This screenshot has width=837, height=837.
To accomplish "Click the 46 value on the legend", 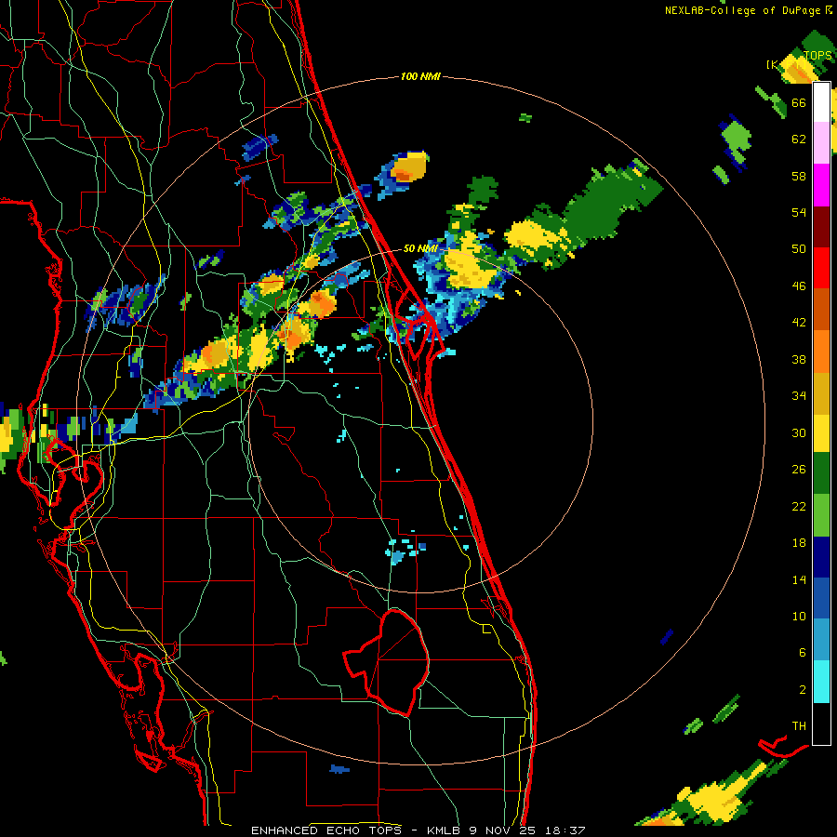I will point(799,286).
